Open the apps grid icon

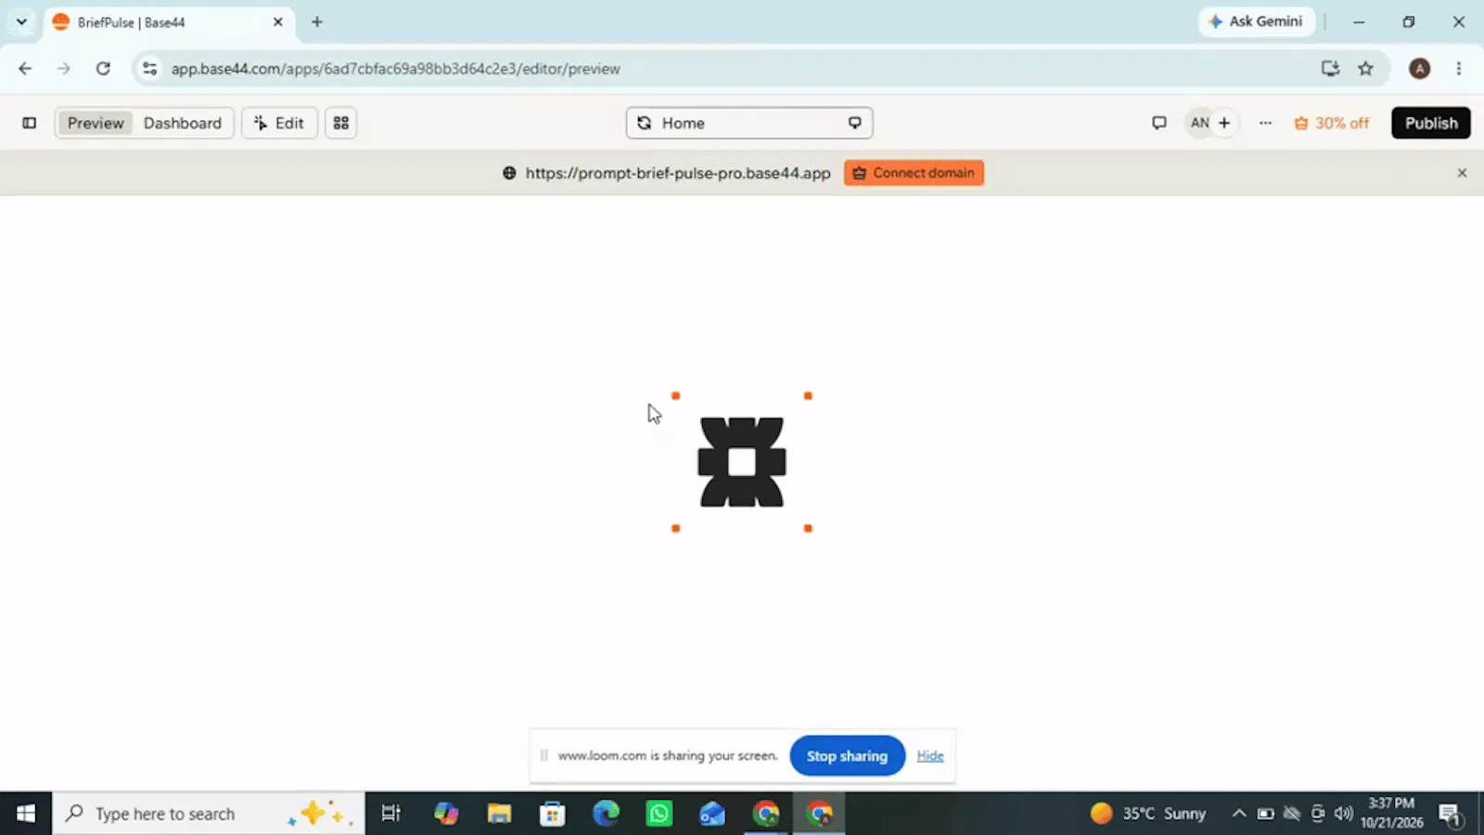341,122
